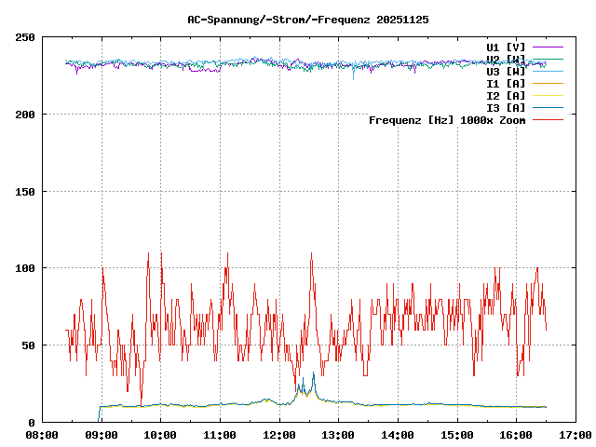Click the 100 y-axis tick label
Image resolution: width=596 pixels, height=447 pixels.
tap(25, 268)
